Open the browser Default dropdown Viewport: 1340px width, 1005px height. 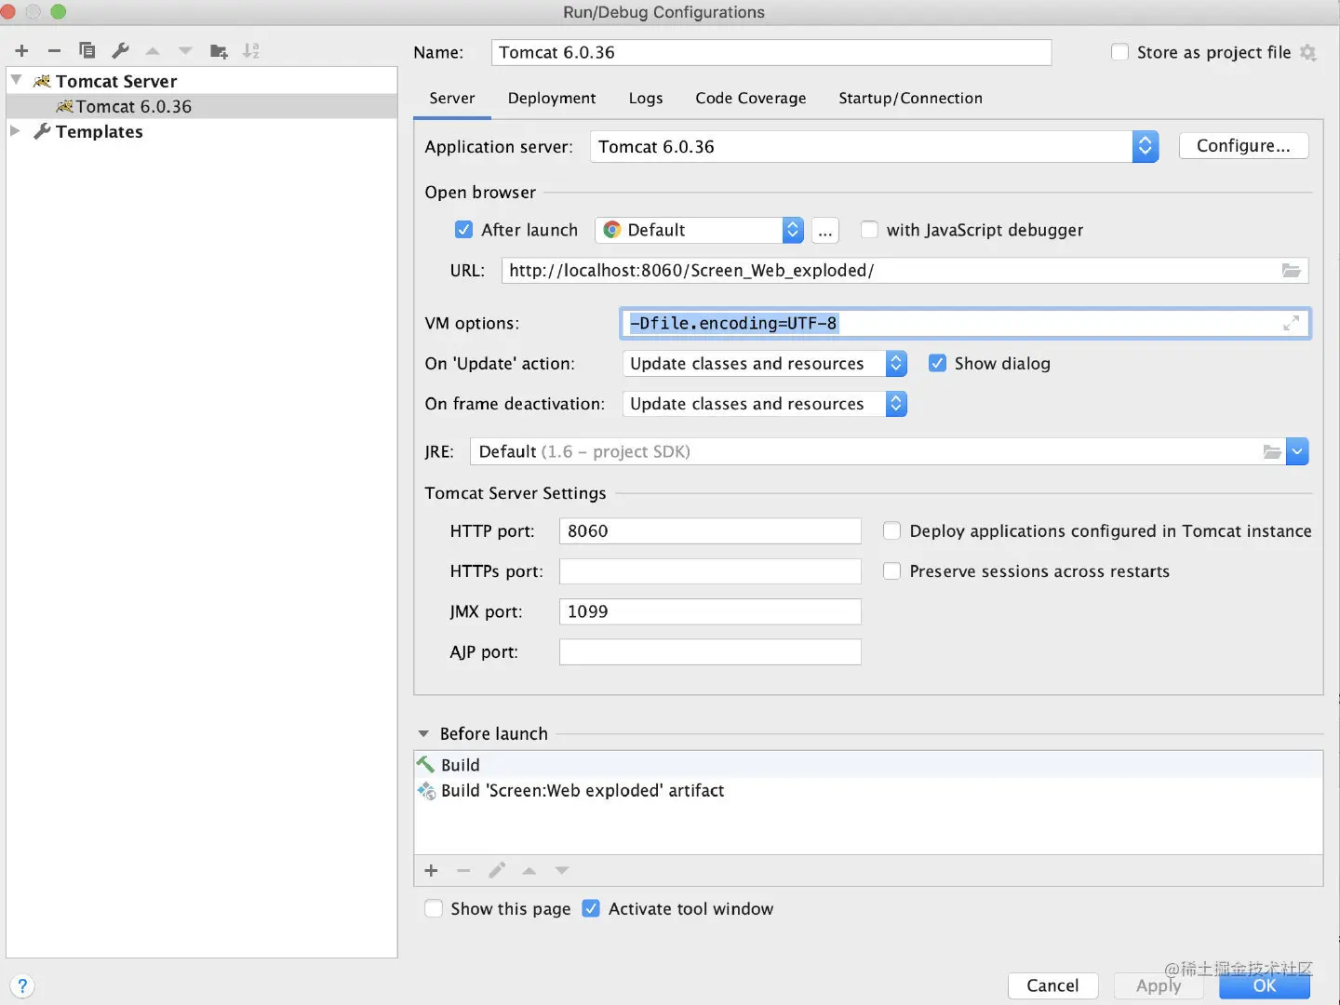[793, 230]
